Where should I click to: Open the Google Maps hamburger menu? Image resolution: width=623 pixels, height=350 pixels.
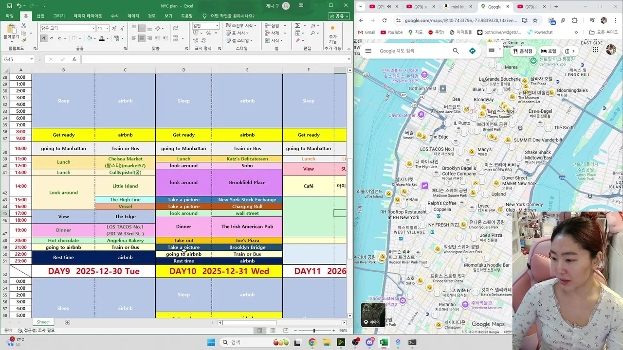[x=368, y=51]
